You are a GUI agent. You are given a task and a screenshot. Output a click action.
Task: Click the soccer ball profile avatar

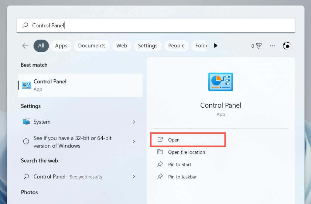click(286, 46)
